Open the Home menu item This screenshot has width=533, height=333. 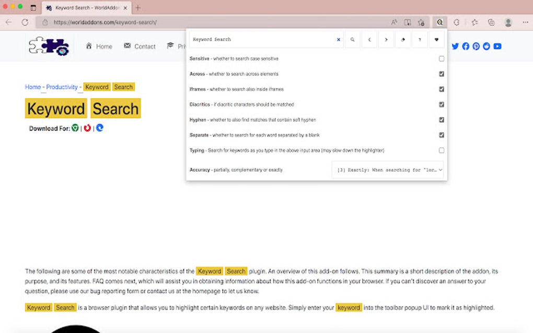tap(99, 46)
